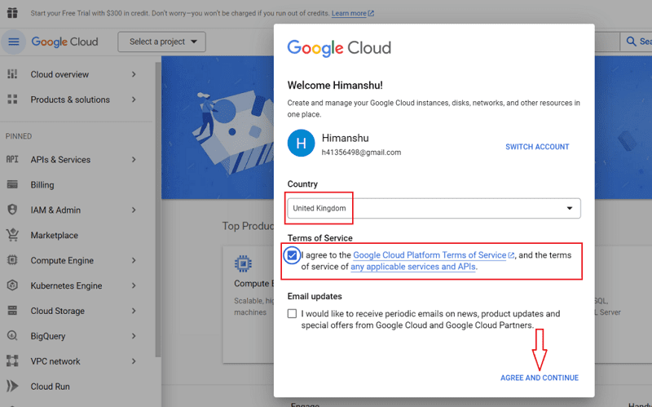Expand the Cloud overview submenu arrow
Image resolution: width=652 pixels, height=407 pixels.
(x=134, y=74)
